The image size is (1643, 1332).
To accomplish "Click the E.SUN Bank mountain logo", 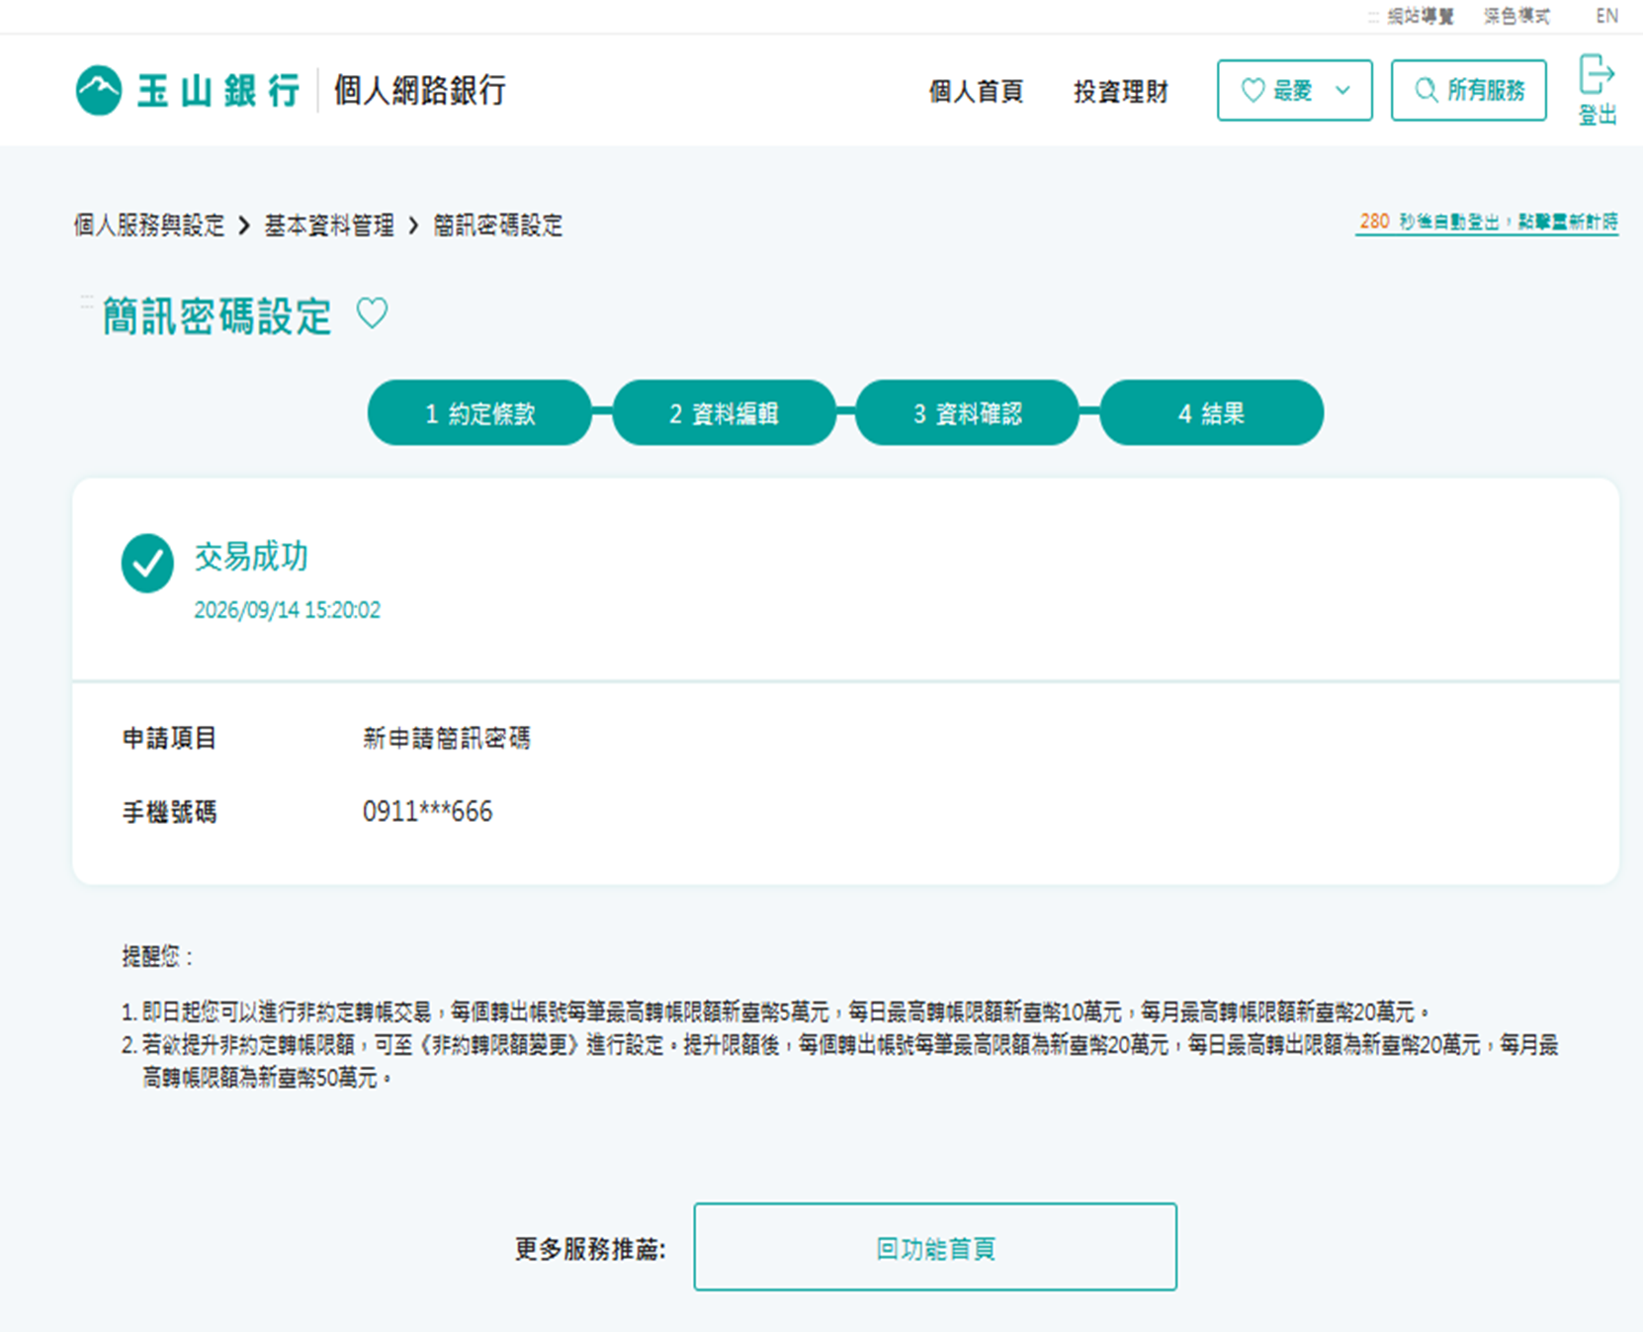I will coord(99,91).
